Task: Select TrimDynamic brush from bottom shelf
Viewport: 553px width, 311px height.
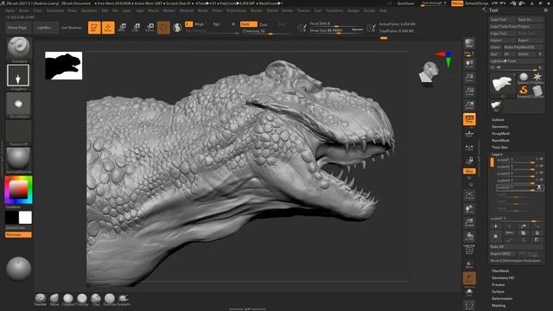Action: click(82, 300)
